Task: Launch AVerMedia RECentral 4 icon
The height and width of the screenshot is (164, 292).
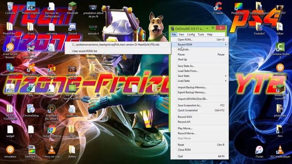Action: [52, 112]
